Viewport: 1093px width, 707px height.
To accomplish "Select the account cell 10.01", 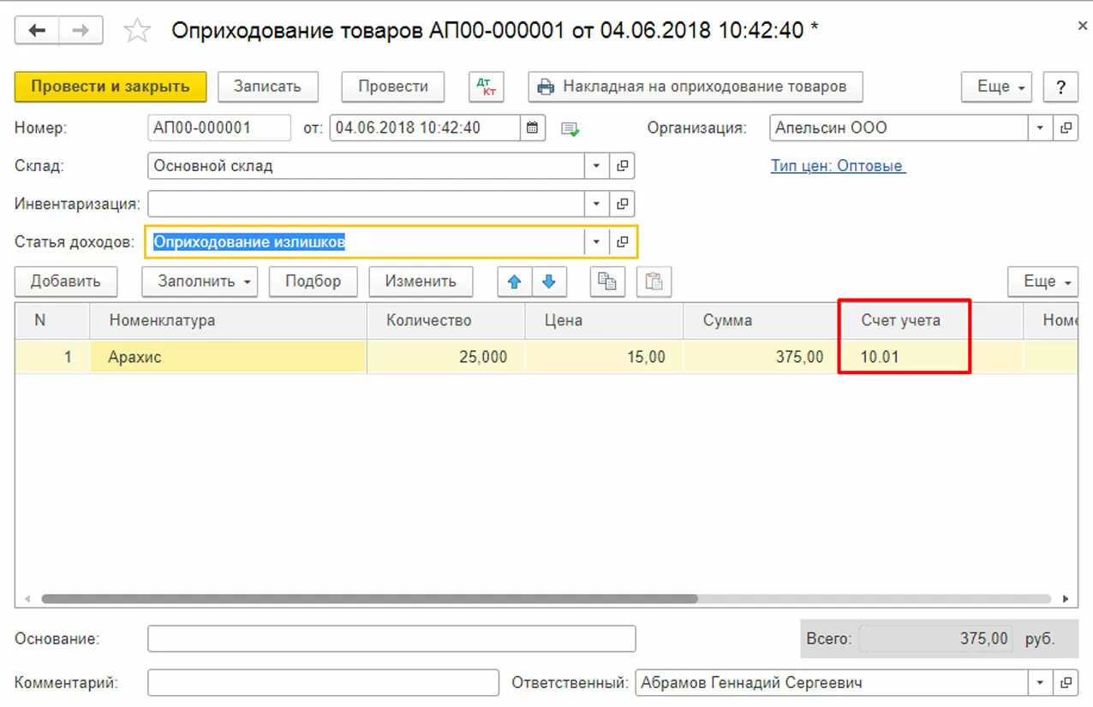I will pos(932,357).
